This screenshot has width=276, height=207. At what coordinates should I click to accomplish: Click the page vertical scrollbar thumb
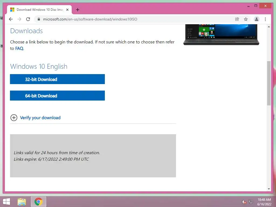pos(269,83)
